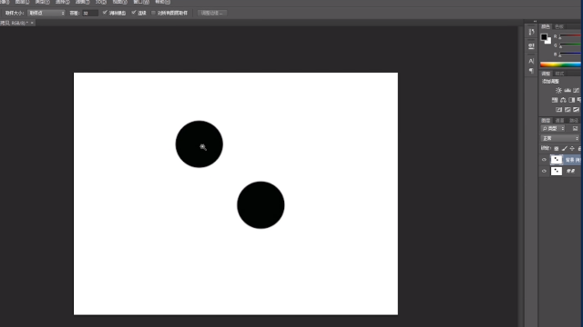Open the layer filter type dropdown

pyautogui.click(x=553, y=128)
